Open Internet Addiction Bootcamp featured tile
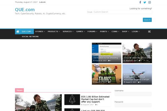This screenshot has width=167, height=111. [137, 53]
